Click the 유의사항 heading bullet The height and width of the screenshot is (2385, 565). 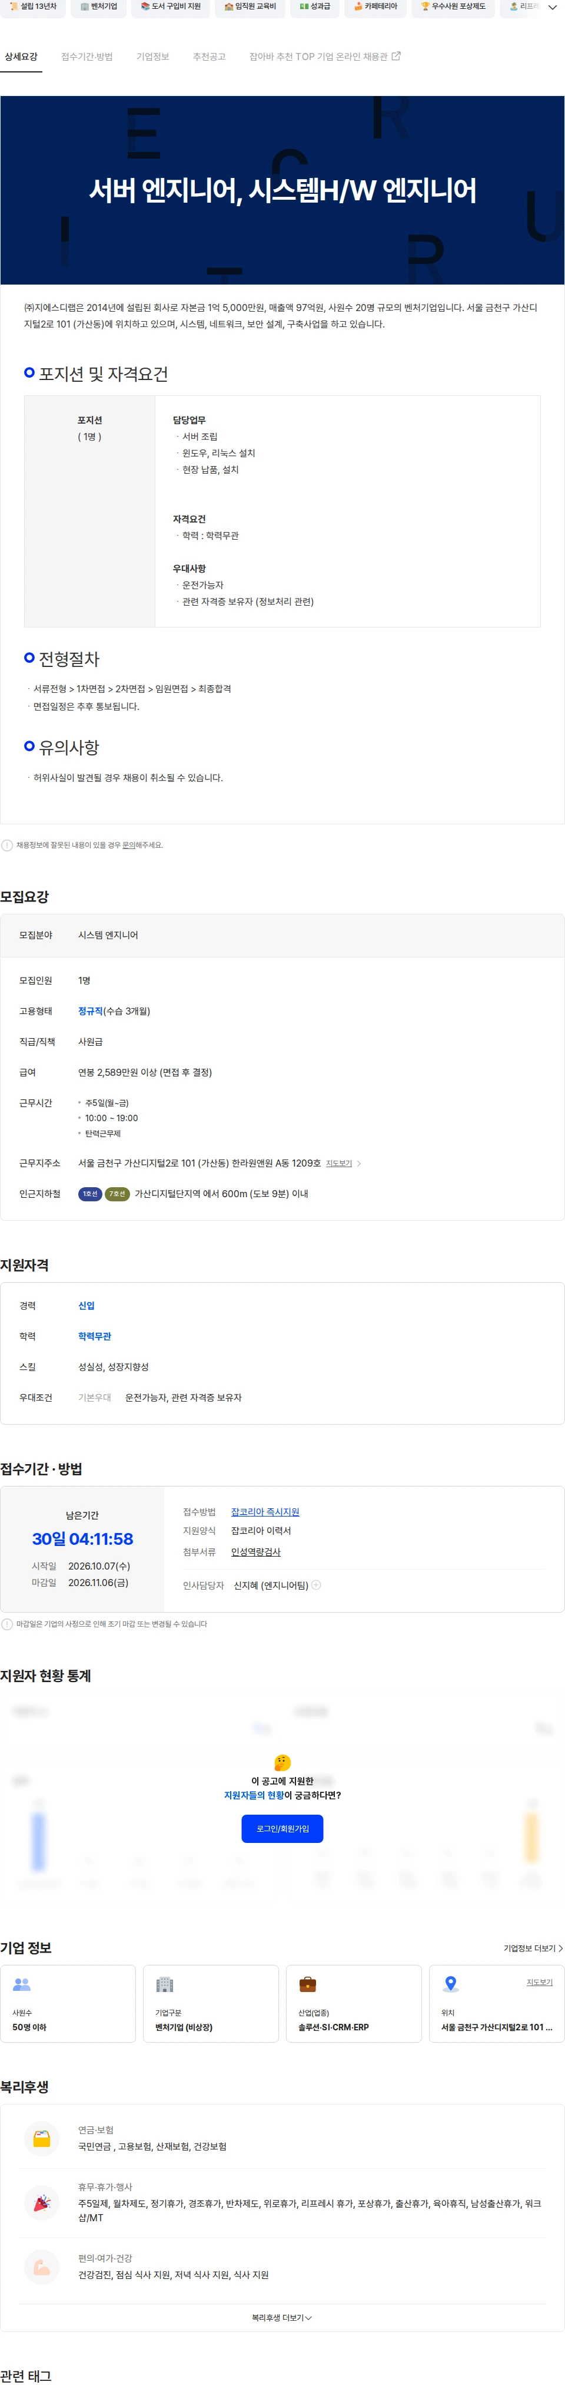click(29, 745)
